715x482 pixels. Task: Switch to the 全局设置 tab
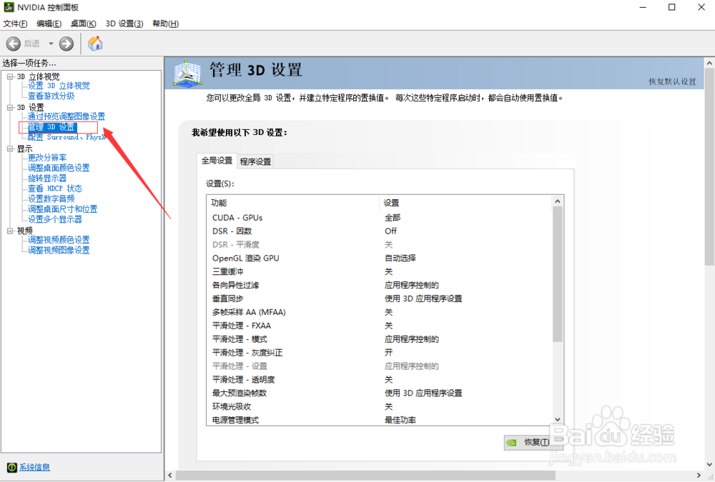217,161
